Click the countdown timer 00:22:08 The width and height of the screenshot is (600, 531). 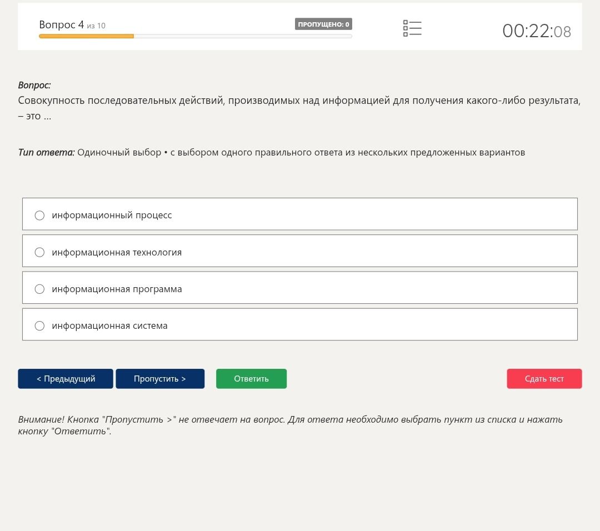point(537,31)
